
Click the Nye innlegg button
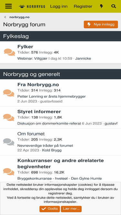pos(101,24)
